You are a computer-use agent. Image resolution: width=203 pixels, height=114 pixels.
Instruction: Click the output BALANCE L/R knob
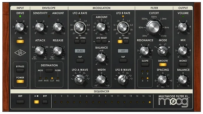(183, 80)
